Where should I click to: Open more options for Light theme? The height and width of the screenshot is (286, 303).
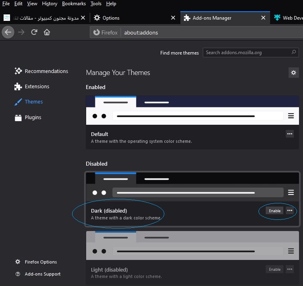click(290, 269)
